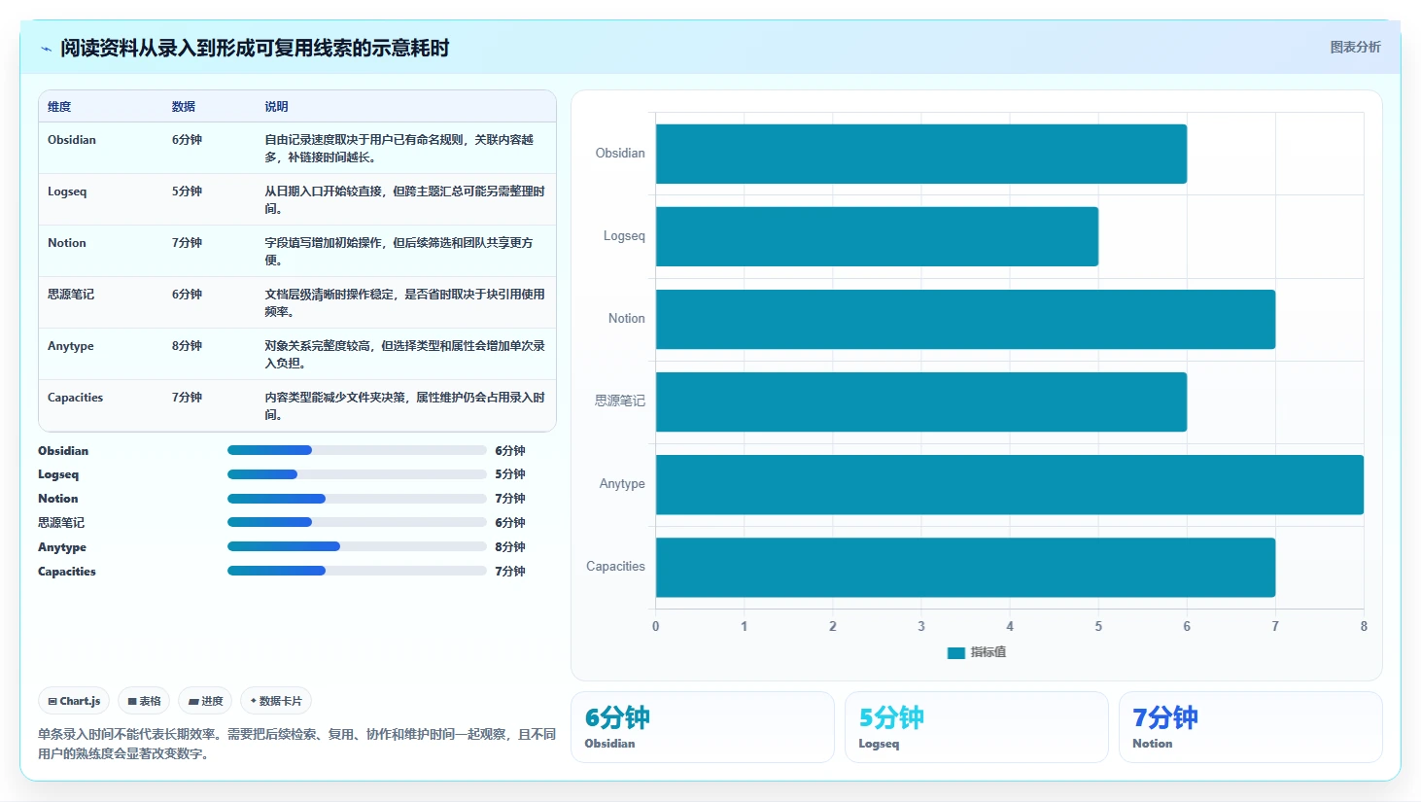This screenshot has width=1421, height=802.
Task: Click the description starting 内容类型能减少
Action: pyautogui.click(x=405, y=406)
